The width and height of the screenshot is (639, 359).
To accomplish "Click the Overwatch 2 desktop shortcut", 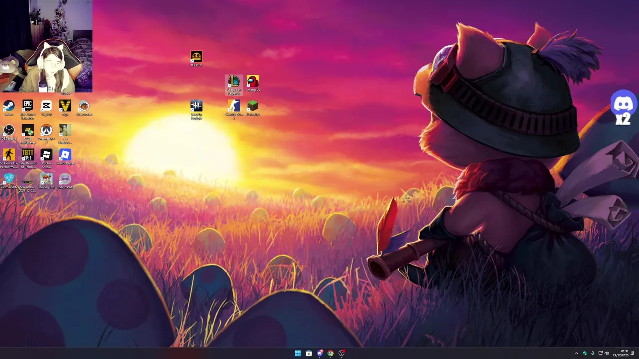I will [x=46, y=134].
